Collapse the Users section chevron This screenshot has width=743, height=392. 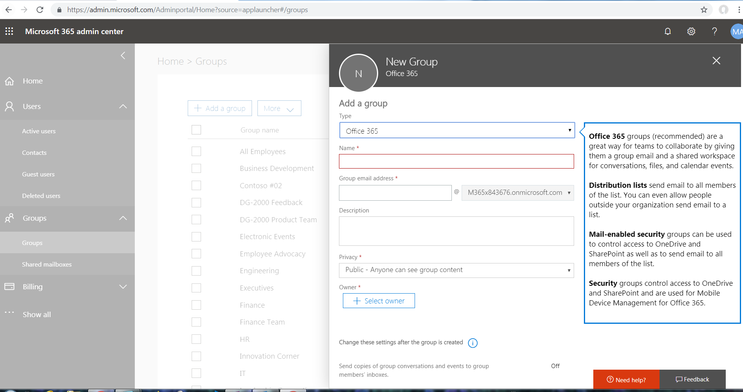click(x=123, y=106)
